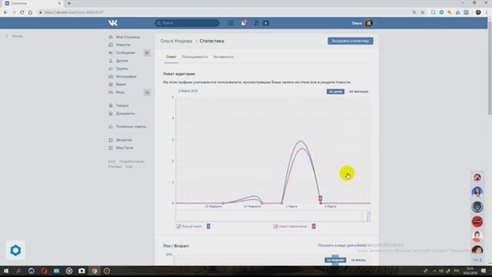The image size is (492, 277).
Task: Click Показать в виде диаграммы link
Action: point(342,245)
